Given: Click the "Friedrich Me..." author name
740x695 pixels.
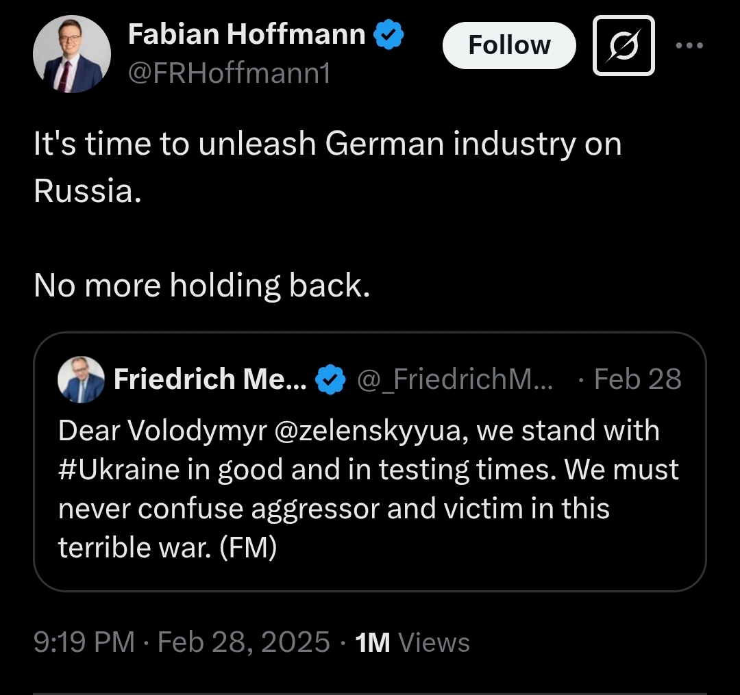Looking at the screenshot, I should tap(210, 379).
